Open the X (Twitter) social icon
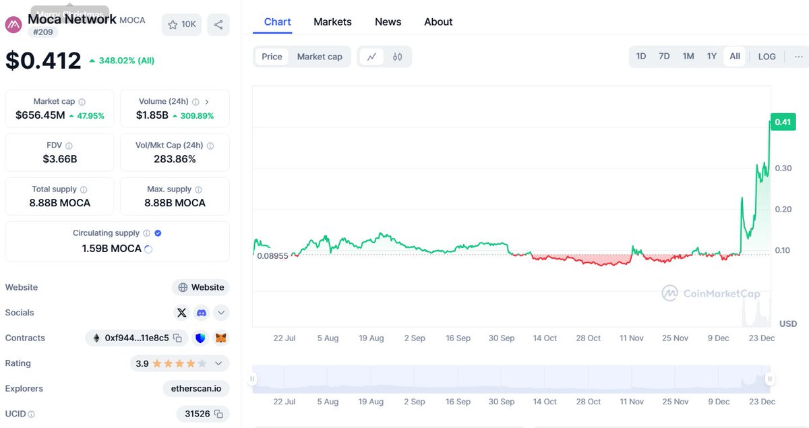The image size is (809, 428). [181, 313]
